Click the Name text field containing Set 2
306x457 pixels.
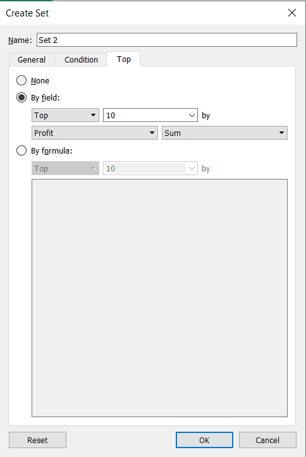click(167, 40)
